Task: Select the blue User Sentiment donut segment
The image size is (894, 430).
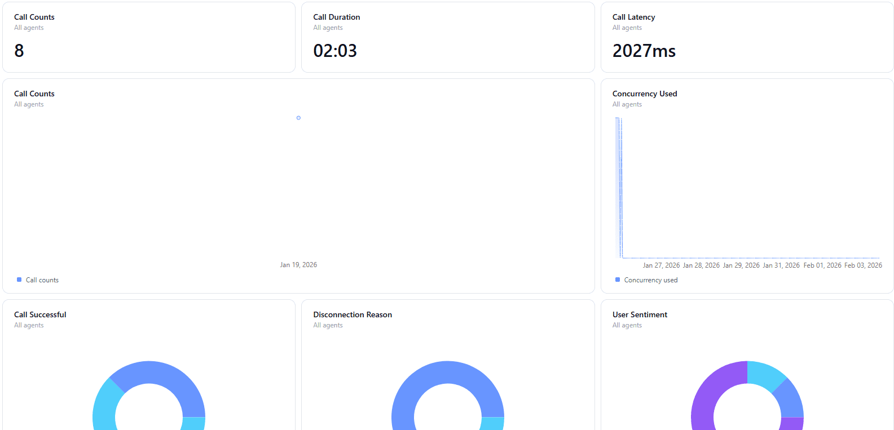Action: coord(790,401)
